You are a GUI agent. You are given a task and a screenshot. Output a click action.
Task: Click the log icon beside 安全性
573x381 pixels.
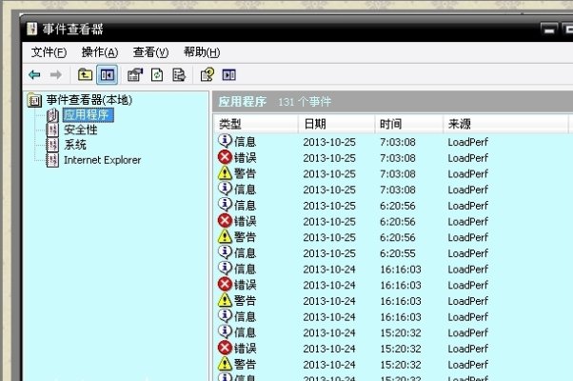[x=52, y=130]
